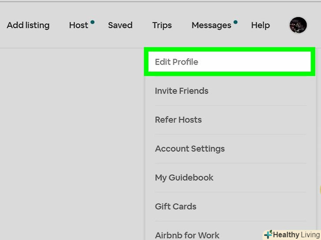Screen dimensions: 321x240
Task: View the Saved listings link
Action: pos(120,25)
